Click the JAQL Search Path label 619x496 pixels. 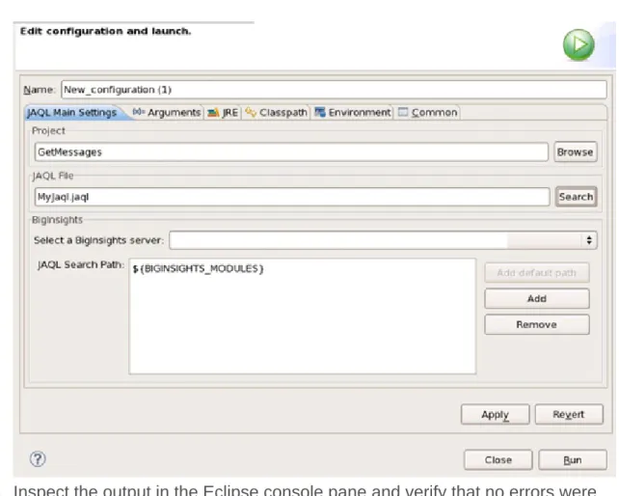pyautogui.click(x=81, y=264)
